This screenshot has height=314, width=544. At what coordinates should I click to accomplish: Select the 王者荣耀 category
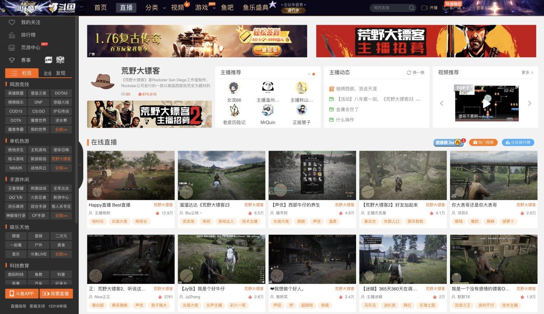tap(16, 188)
